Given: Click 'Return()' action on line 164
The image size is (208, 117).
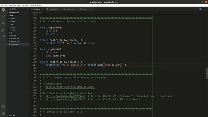Looking at the screenshot, I should pos(89,43).
